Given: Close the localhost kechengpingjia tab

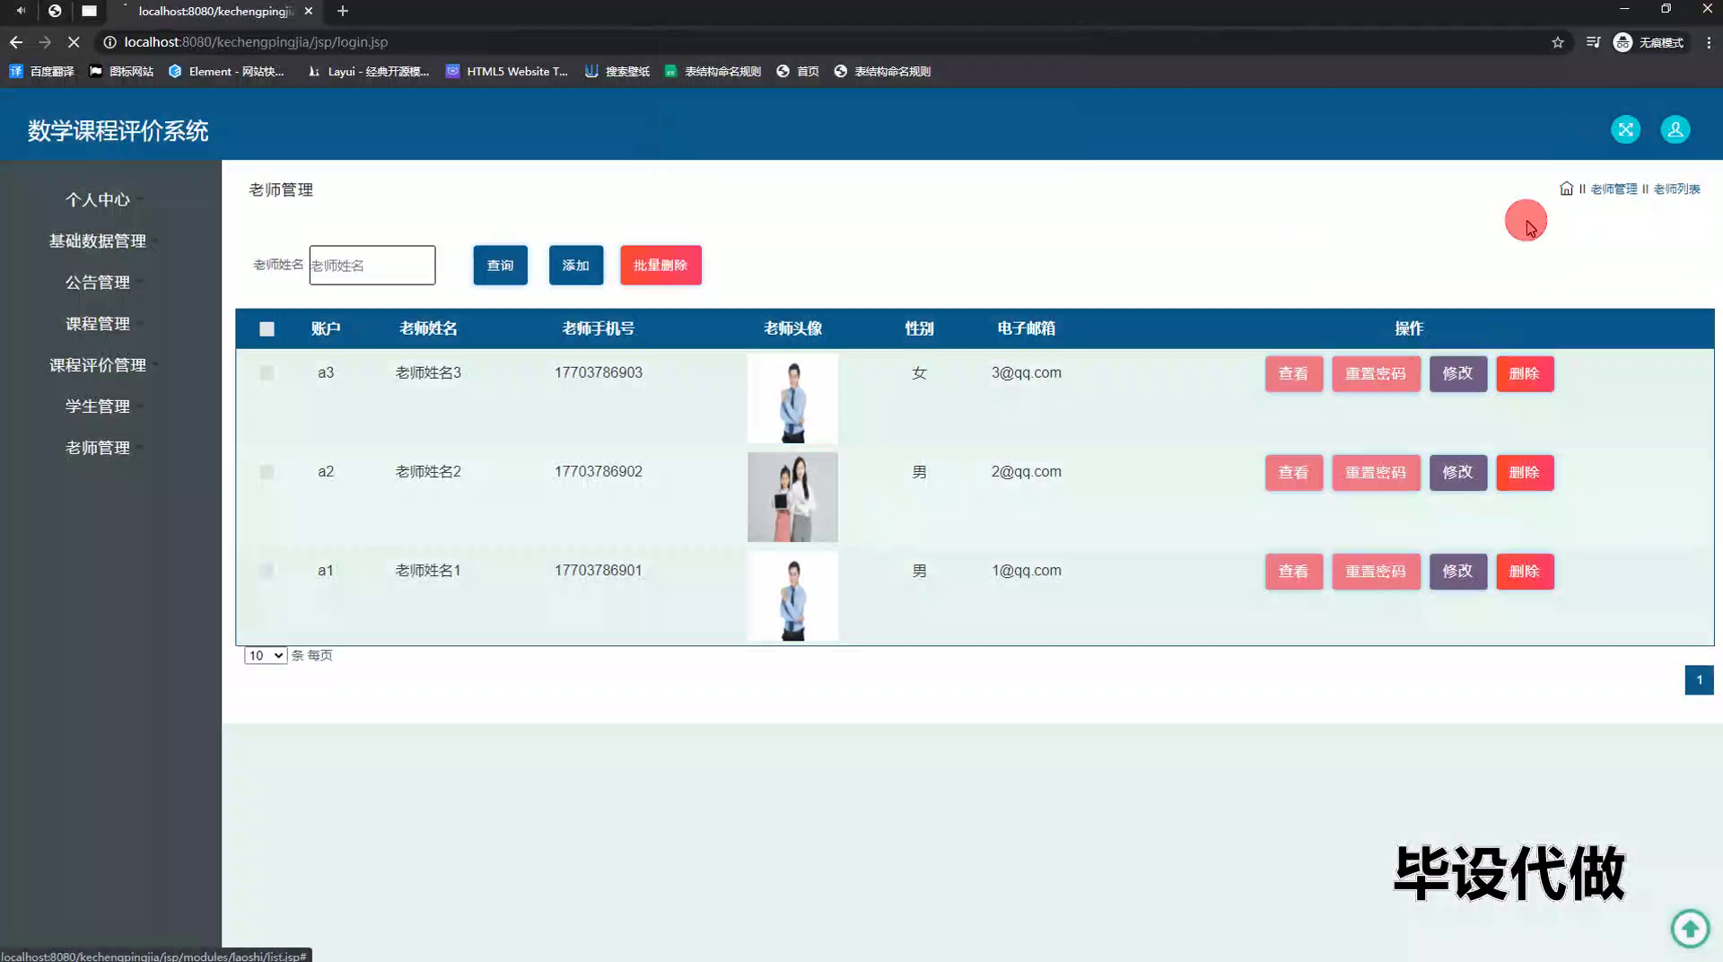Looking at the screenshot, I should 309,11.
